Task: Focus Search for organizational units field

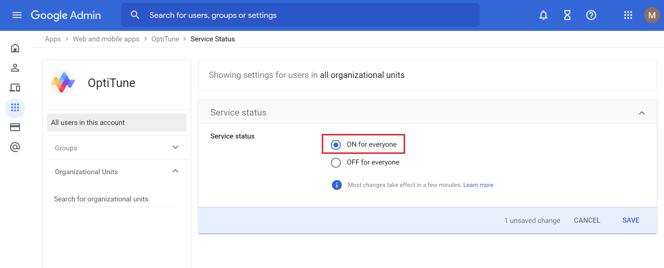Action: 116,199
